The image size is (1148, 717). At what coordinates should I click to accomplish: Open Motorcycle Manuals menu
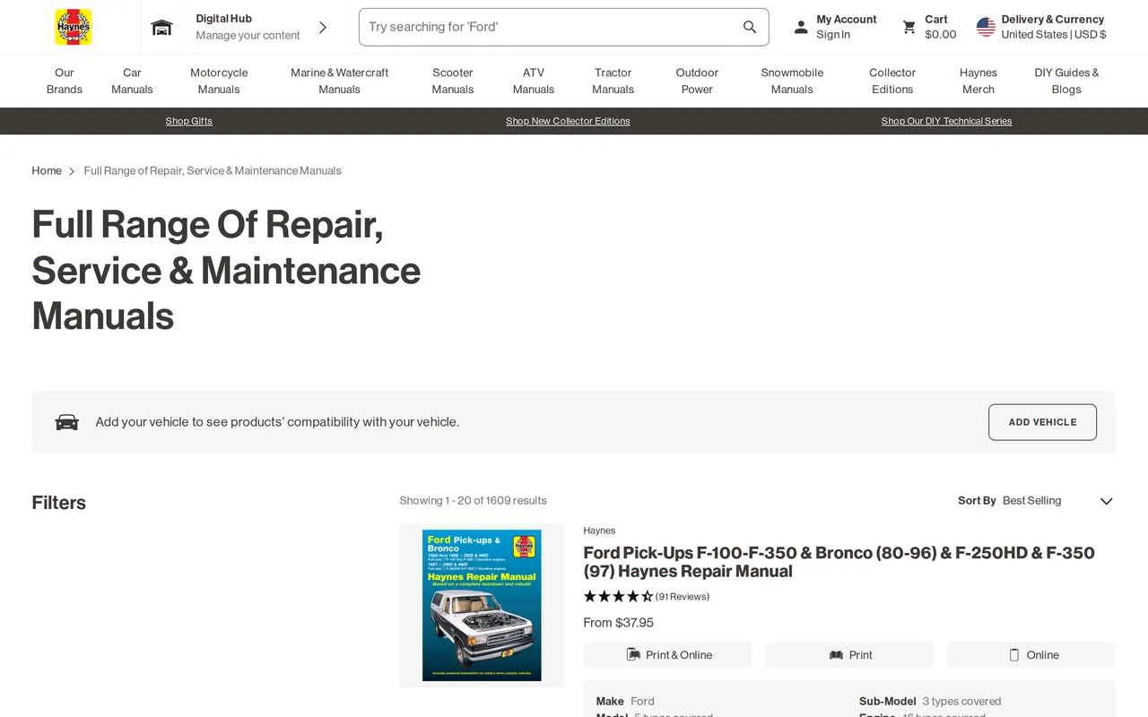(x=219, y=81)
